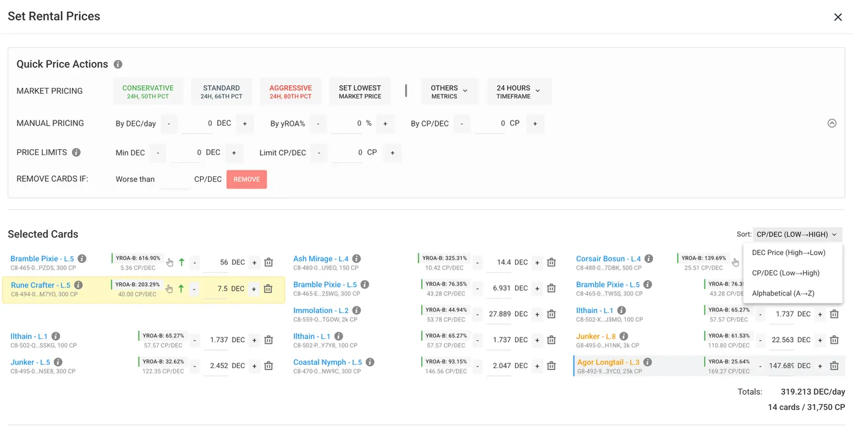Screen dimensions: 853x428
Task: Click the Worse than CP/DEC input field
Action: click(x=175, y=179)
